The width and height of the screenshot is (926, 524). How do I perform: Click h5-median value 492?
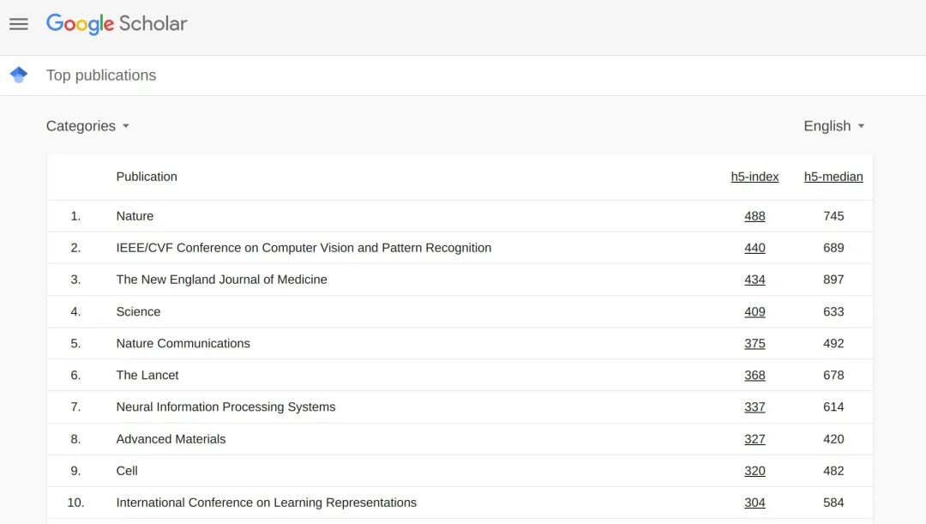(833, 343)
